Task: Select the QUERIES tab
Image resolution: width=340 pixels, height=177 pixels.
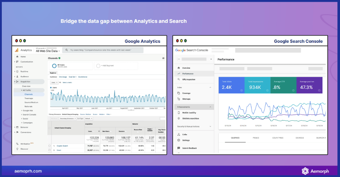Action: pos(235,138)
